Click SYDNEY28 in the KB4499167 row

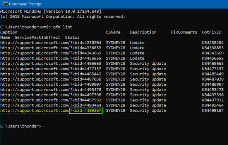tap(115, 110)
